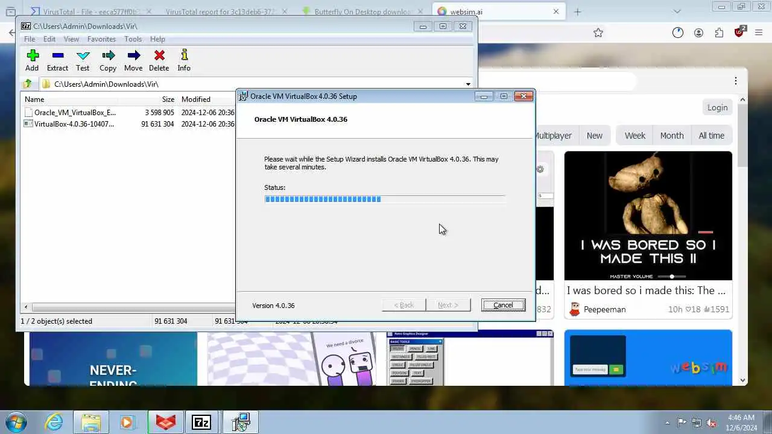Bookmark this page with star icon

click(x=598, y=33)
